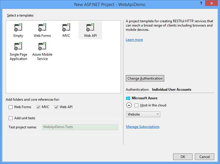Enable Host in the cloud
The height and width of the screenshot is (164, 220).
tap(137, 105)
